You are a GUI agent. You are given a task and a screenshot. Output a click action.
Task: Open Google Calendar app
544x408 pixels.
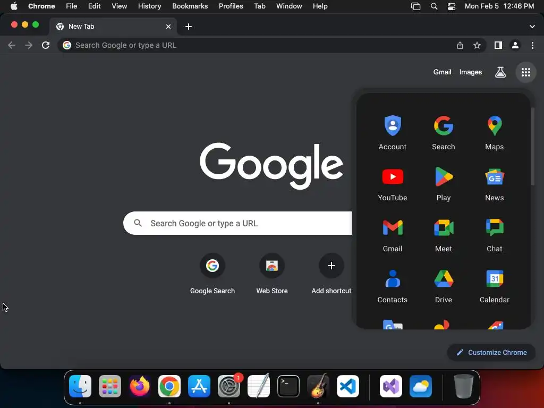point(495,286)
